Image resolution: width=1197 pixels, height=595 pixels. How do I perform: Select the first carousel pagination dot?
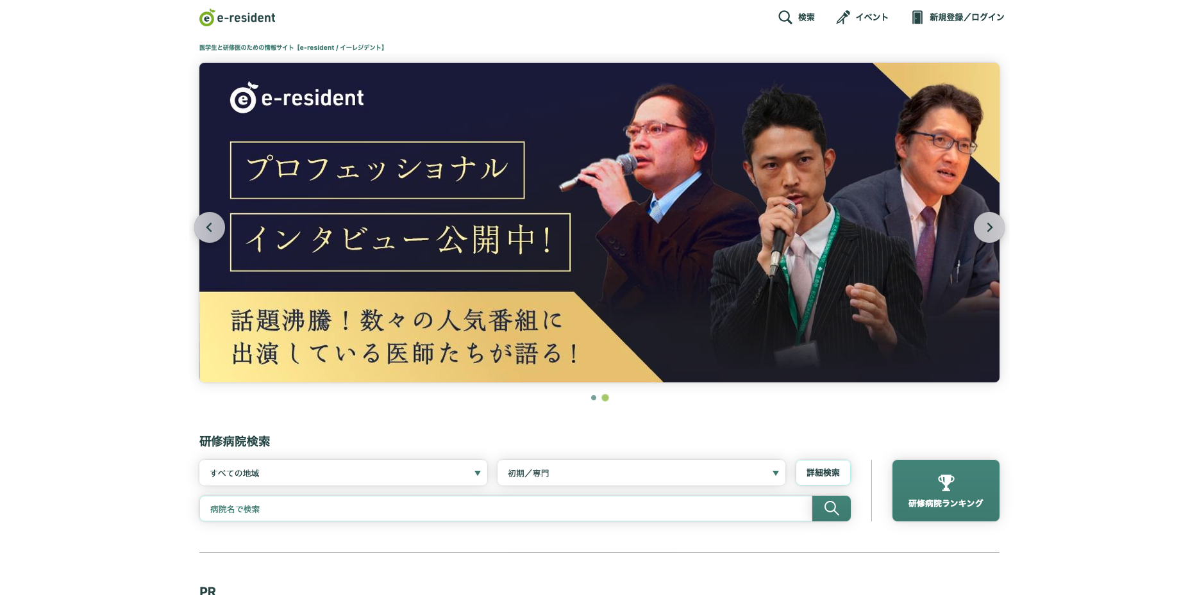pyautogui.click(x=594, y=398)
